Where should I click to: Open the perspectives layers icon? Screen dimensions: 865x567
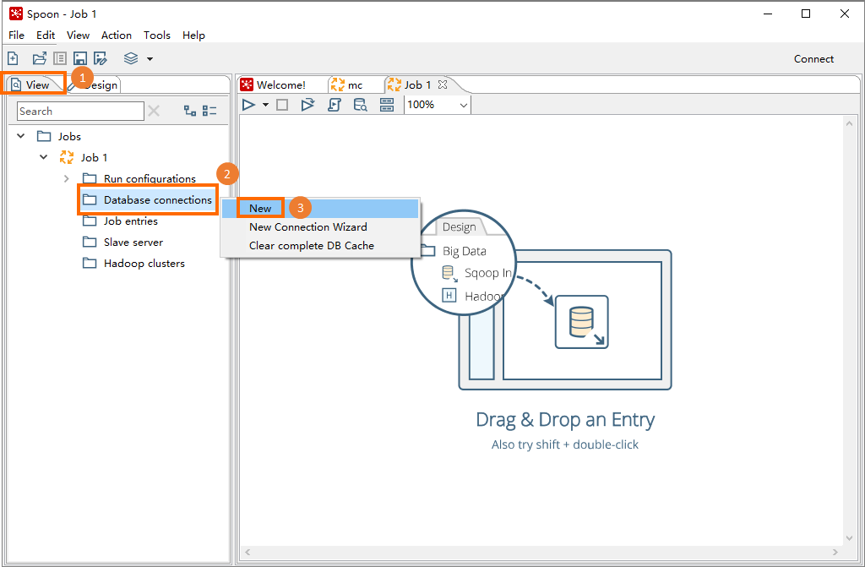[x=131, y=58]
